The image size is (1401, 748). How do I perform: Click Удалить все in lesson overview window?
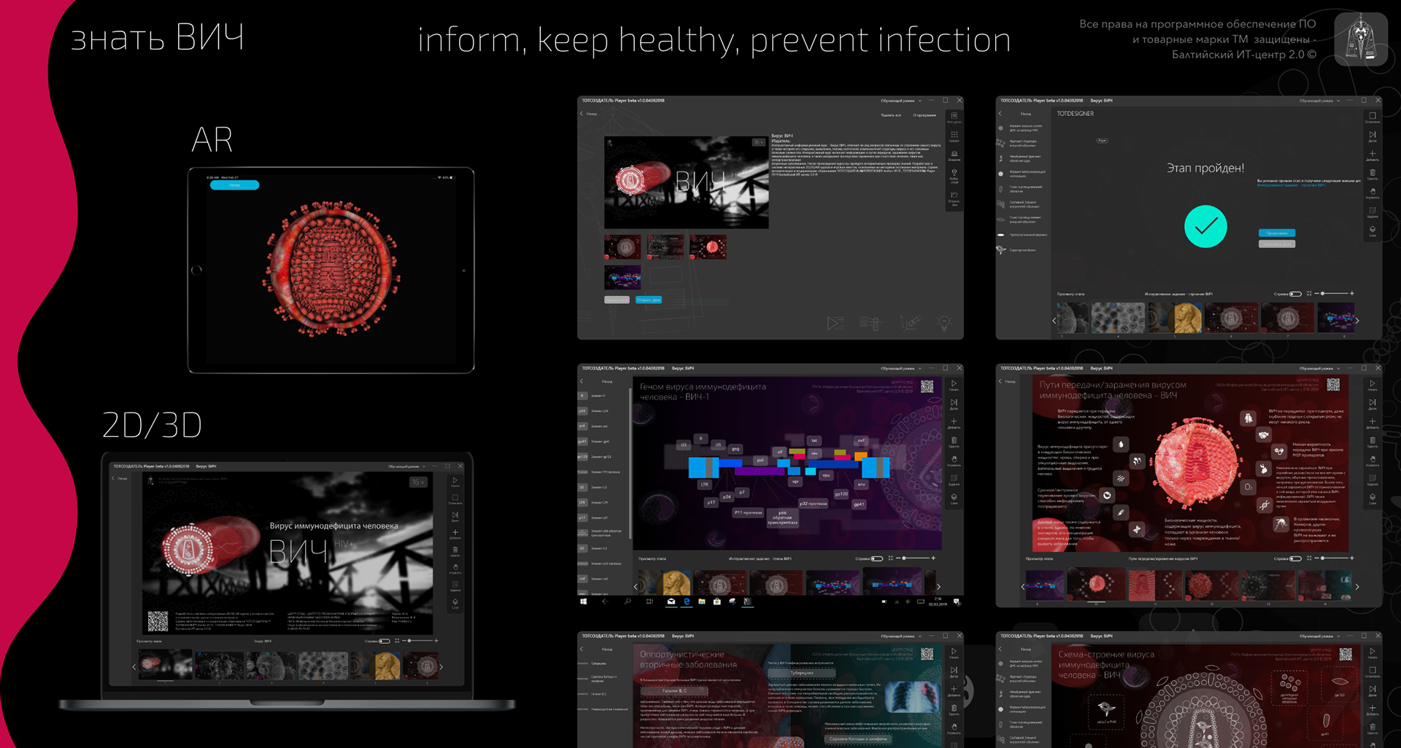[891, 115]
